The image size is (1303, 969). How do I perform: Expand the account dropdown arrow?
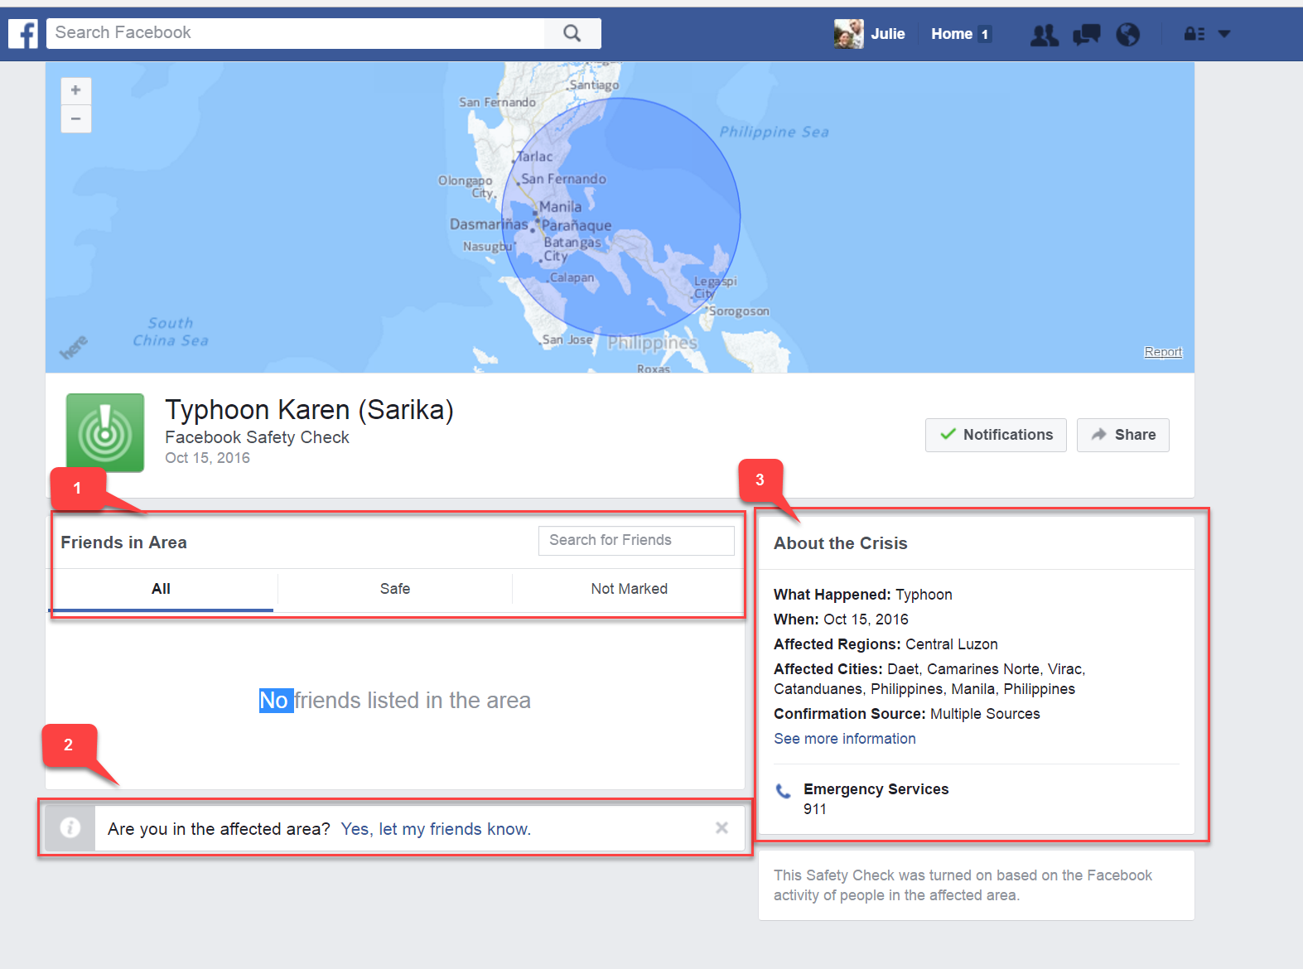click(x=1224, y=34)
